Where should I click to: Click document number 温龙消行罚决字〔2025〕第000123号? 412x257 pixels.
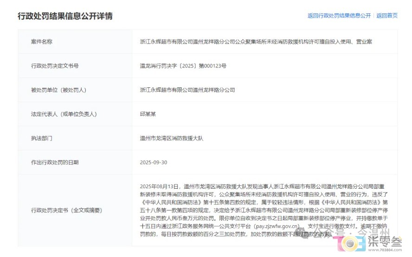coord(183,66)
